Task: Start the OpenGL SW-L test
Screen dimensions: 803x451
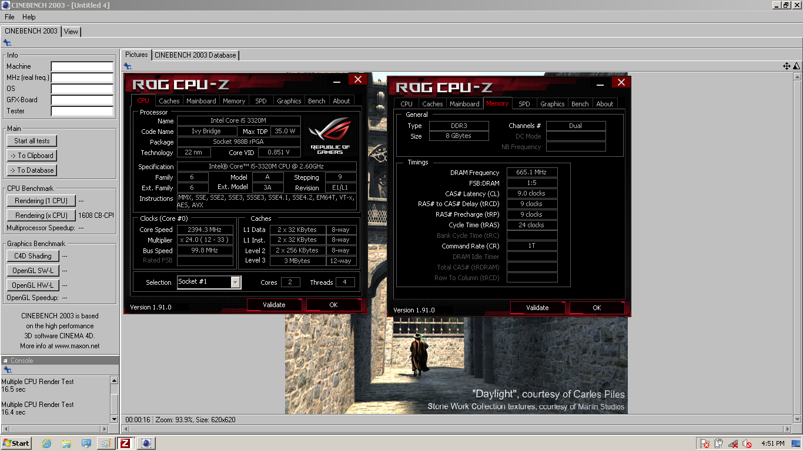Action: [33, 271]
